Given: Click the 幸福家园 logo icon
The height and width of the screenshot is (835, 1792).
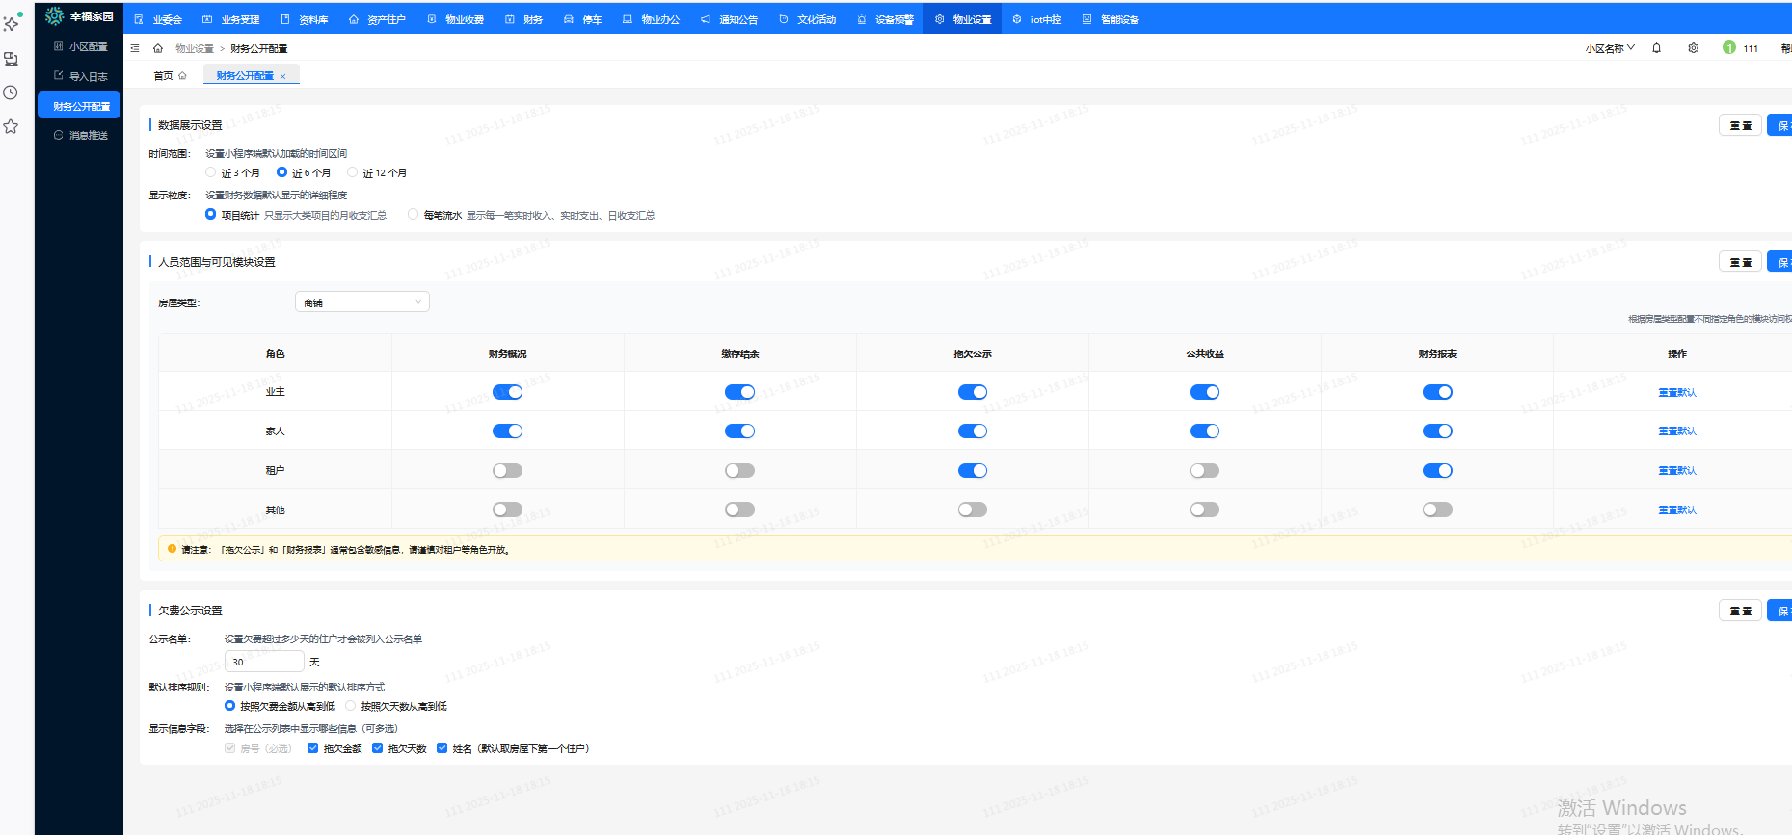Looking at the screenshot, I should pyautogui.click(x=55, y=16).
